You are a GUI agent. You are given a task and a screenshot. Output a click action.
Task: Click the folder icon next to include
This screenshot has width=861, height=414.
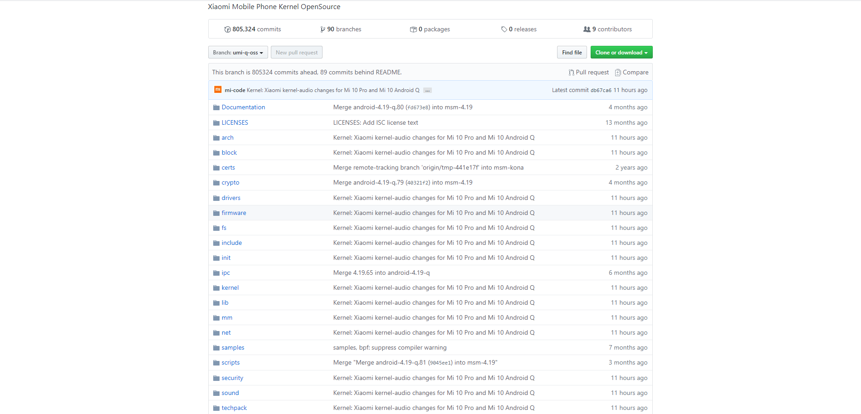(216, 243)
